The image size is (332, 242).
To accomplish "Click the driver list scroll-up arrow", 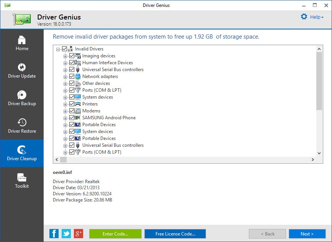I will pos(319,49).
